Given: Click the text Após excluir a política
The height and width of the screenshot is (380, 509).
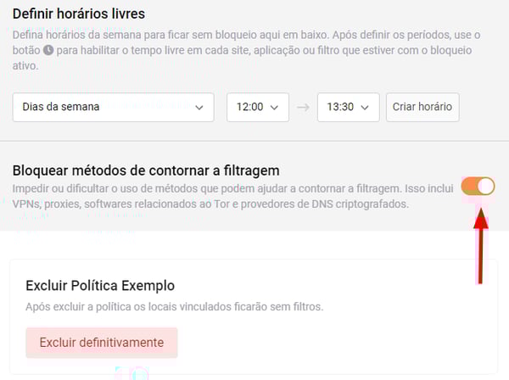Looking at the screenshot, I should coord(175,307).
